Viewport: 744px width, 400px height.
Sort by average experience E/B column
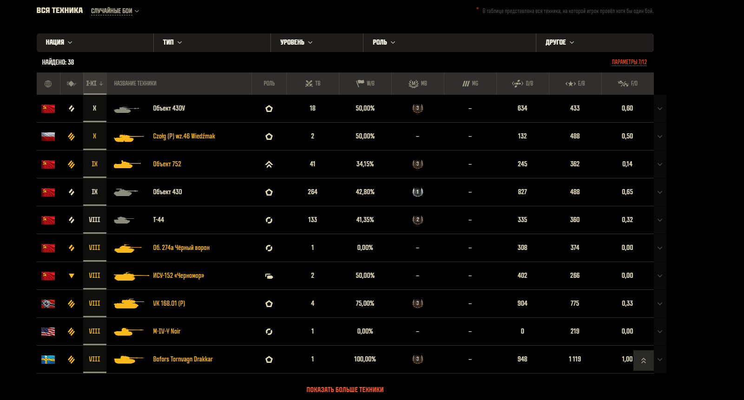575,84
